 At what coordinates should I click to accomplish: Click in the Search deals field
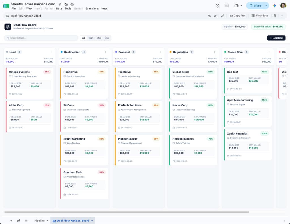coord(41,38)
